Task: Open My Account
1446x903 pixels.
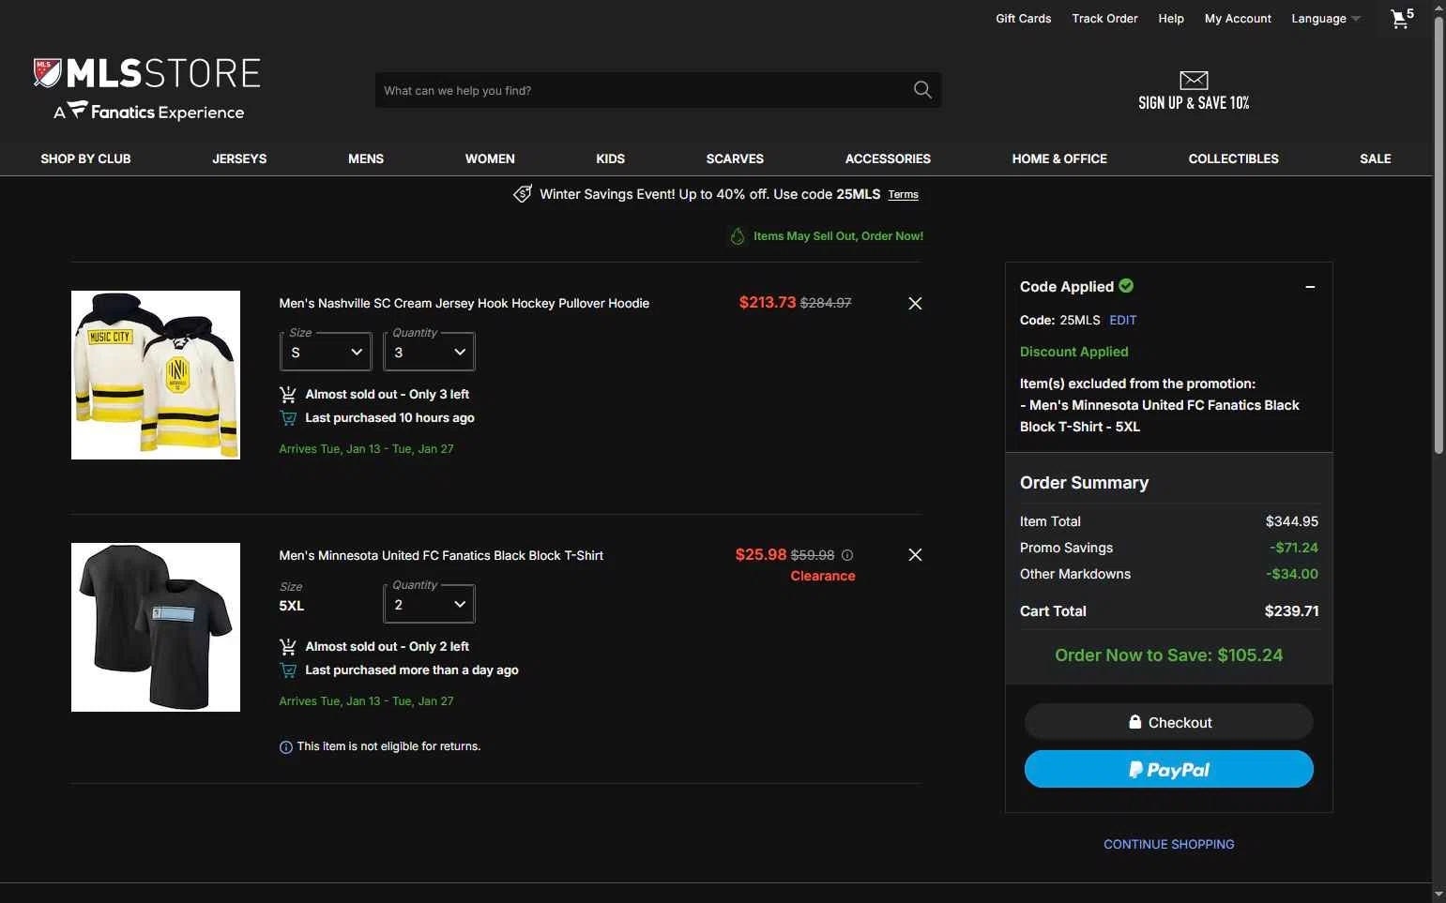Action: (x=1238, y=19)
